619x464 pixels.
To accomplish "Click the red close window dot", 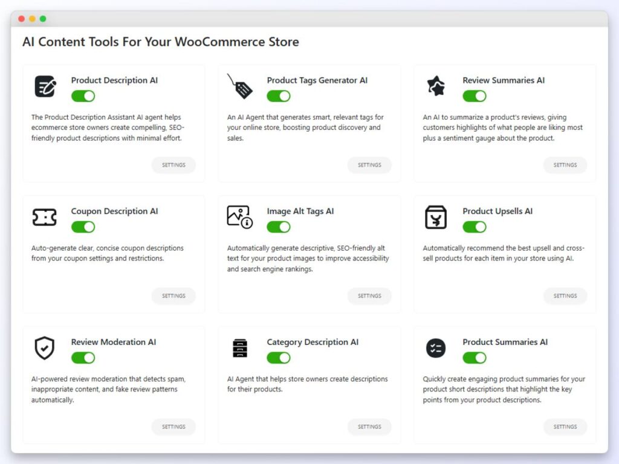I will point(22,19).
